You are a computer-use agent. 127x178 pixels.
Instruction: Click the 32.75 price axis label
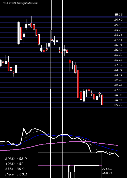(x=118, y=80)
